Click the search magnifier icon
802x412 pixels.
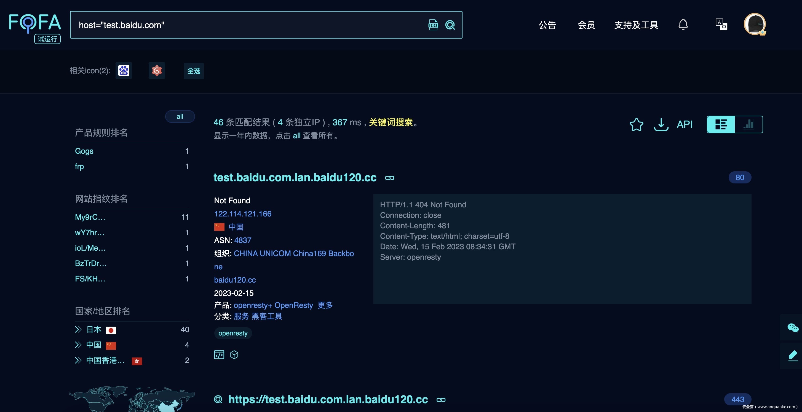(450, 25)
